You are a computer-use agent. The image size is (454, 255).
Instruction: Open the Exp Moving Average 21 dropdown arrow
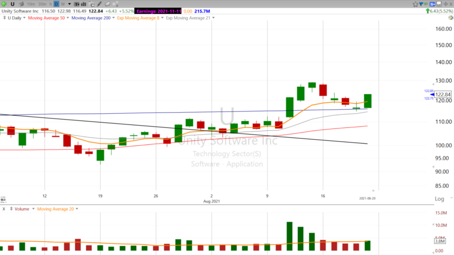point(213,18)
